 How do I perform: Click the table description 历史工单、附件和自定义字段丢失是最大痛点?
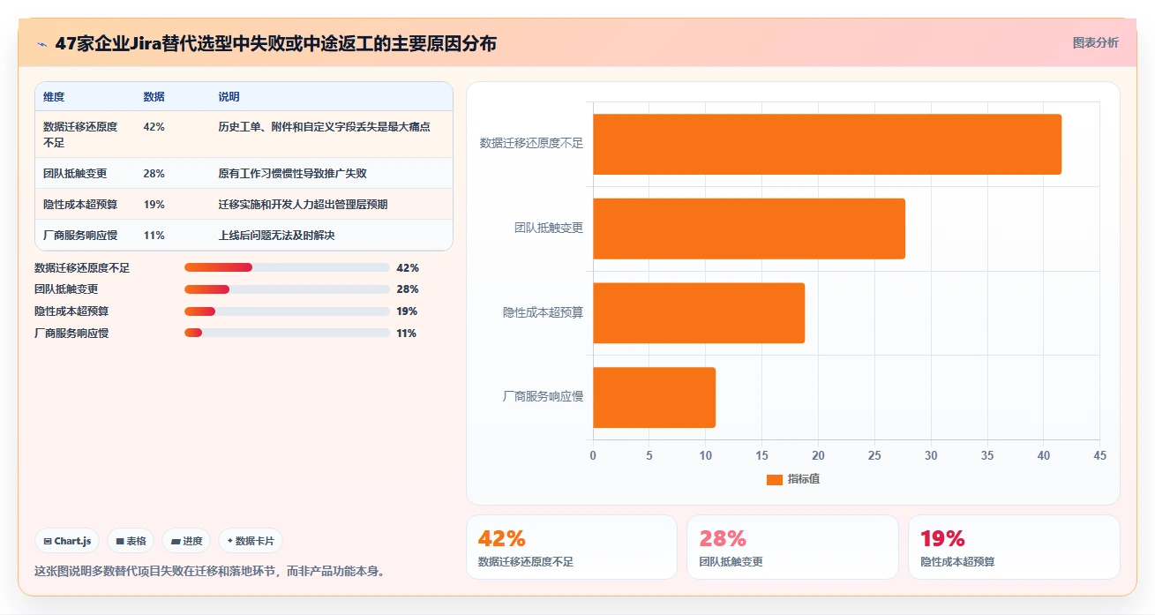click(x=324, y=127)
